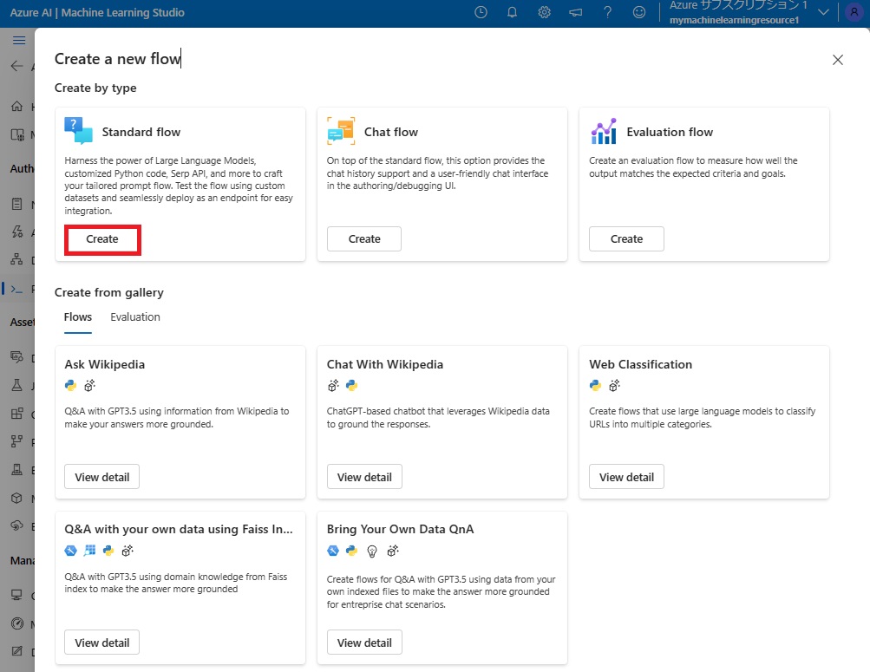Click the back arrow in sidebar

[17, 66]
